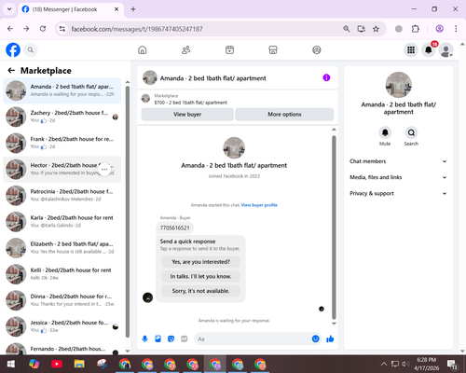Expand Media, files and links section

[398, 177]
